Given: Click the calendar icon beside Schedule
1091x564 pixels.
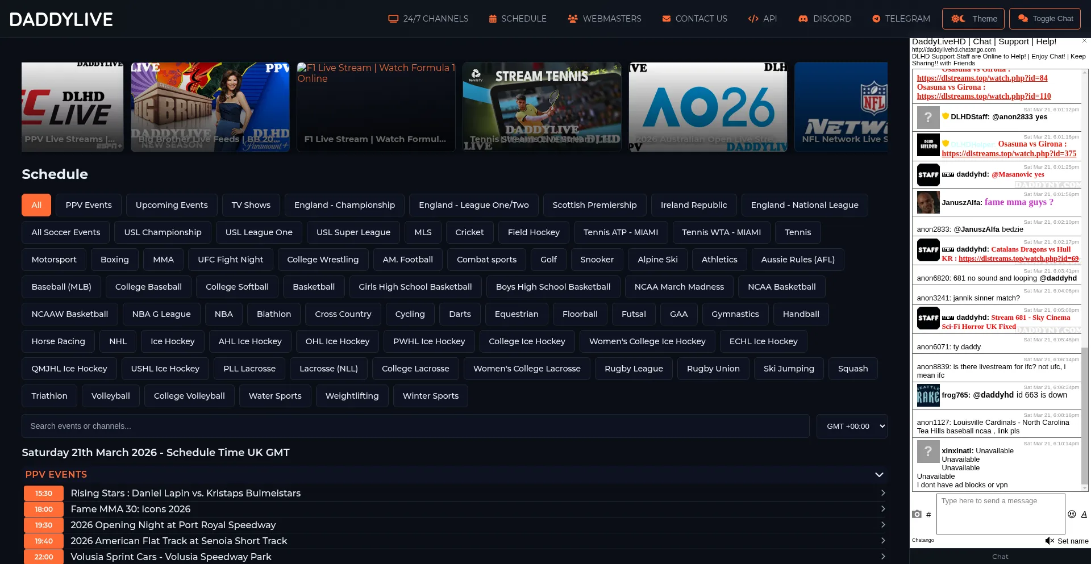Looking at the screenshot, I should [493, 19].
